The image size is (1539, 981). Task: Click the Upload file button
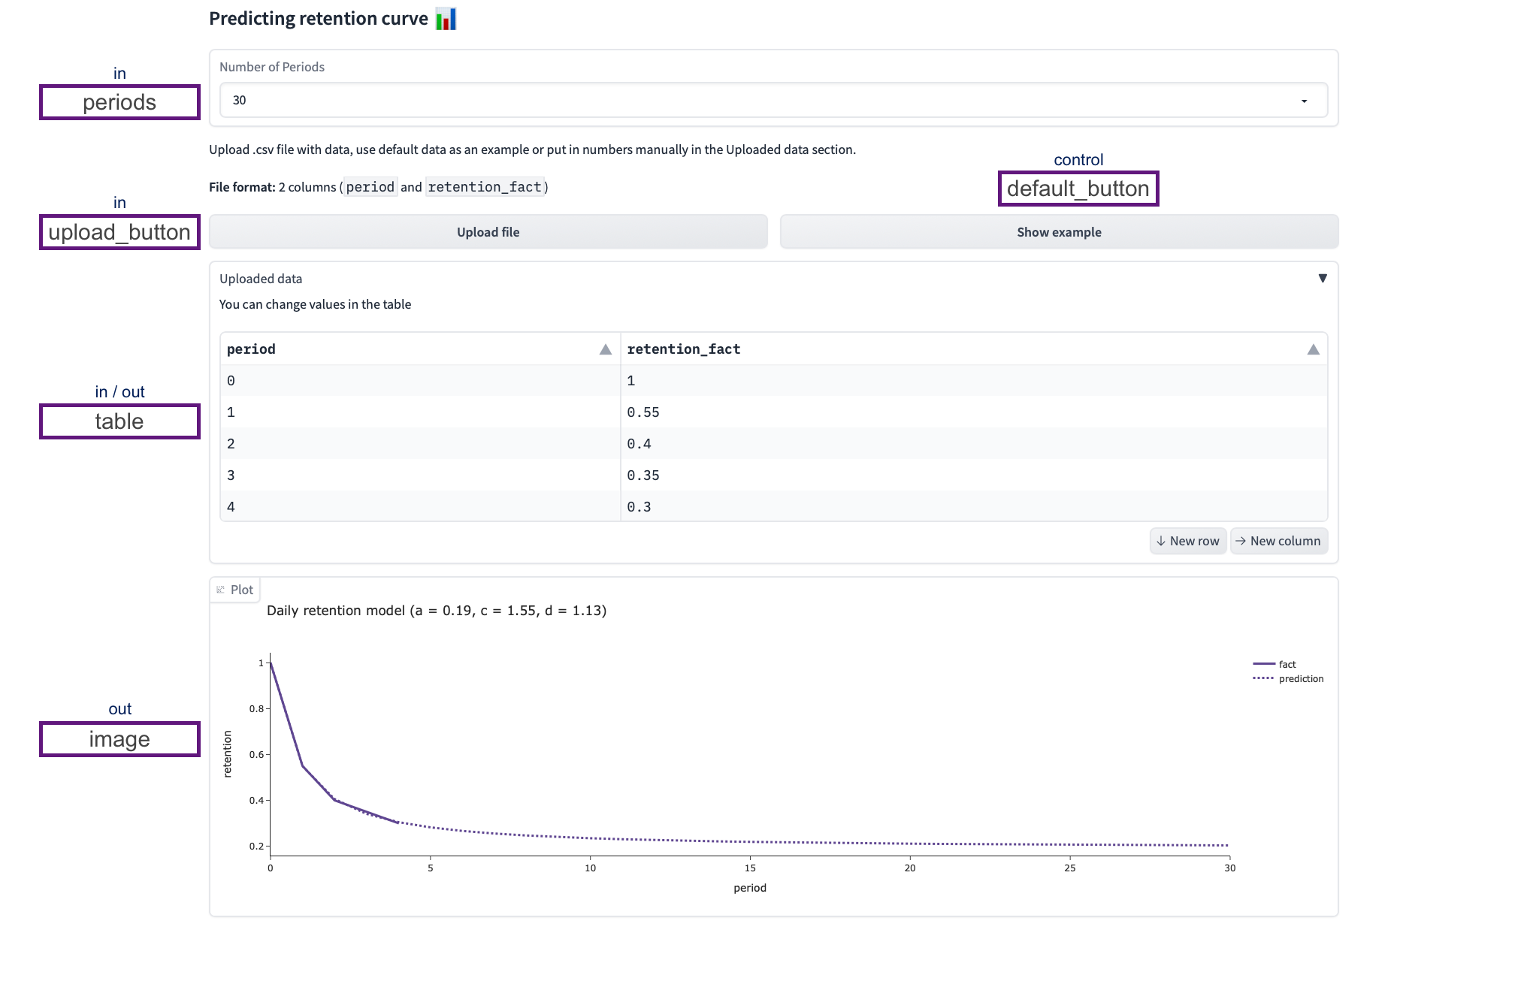coord(488,232)
